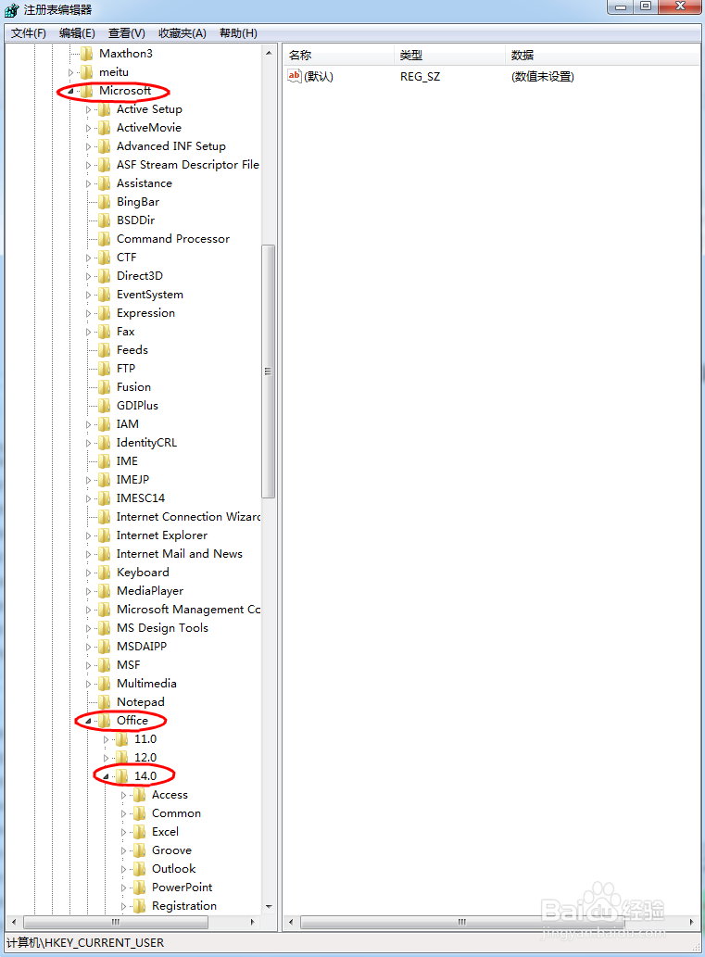Expand the Keyboard node
705x957 pixels.
[x=89, y=573]
